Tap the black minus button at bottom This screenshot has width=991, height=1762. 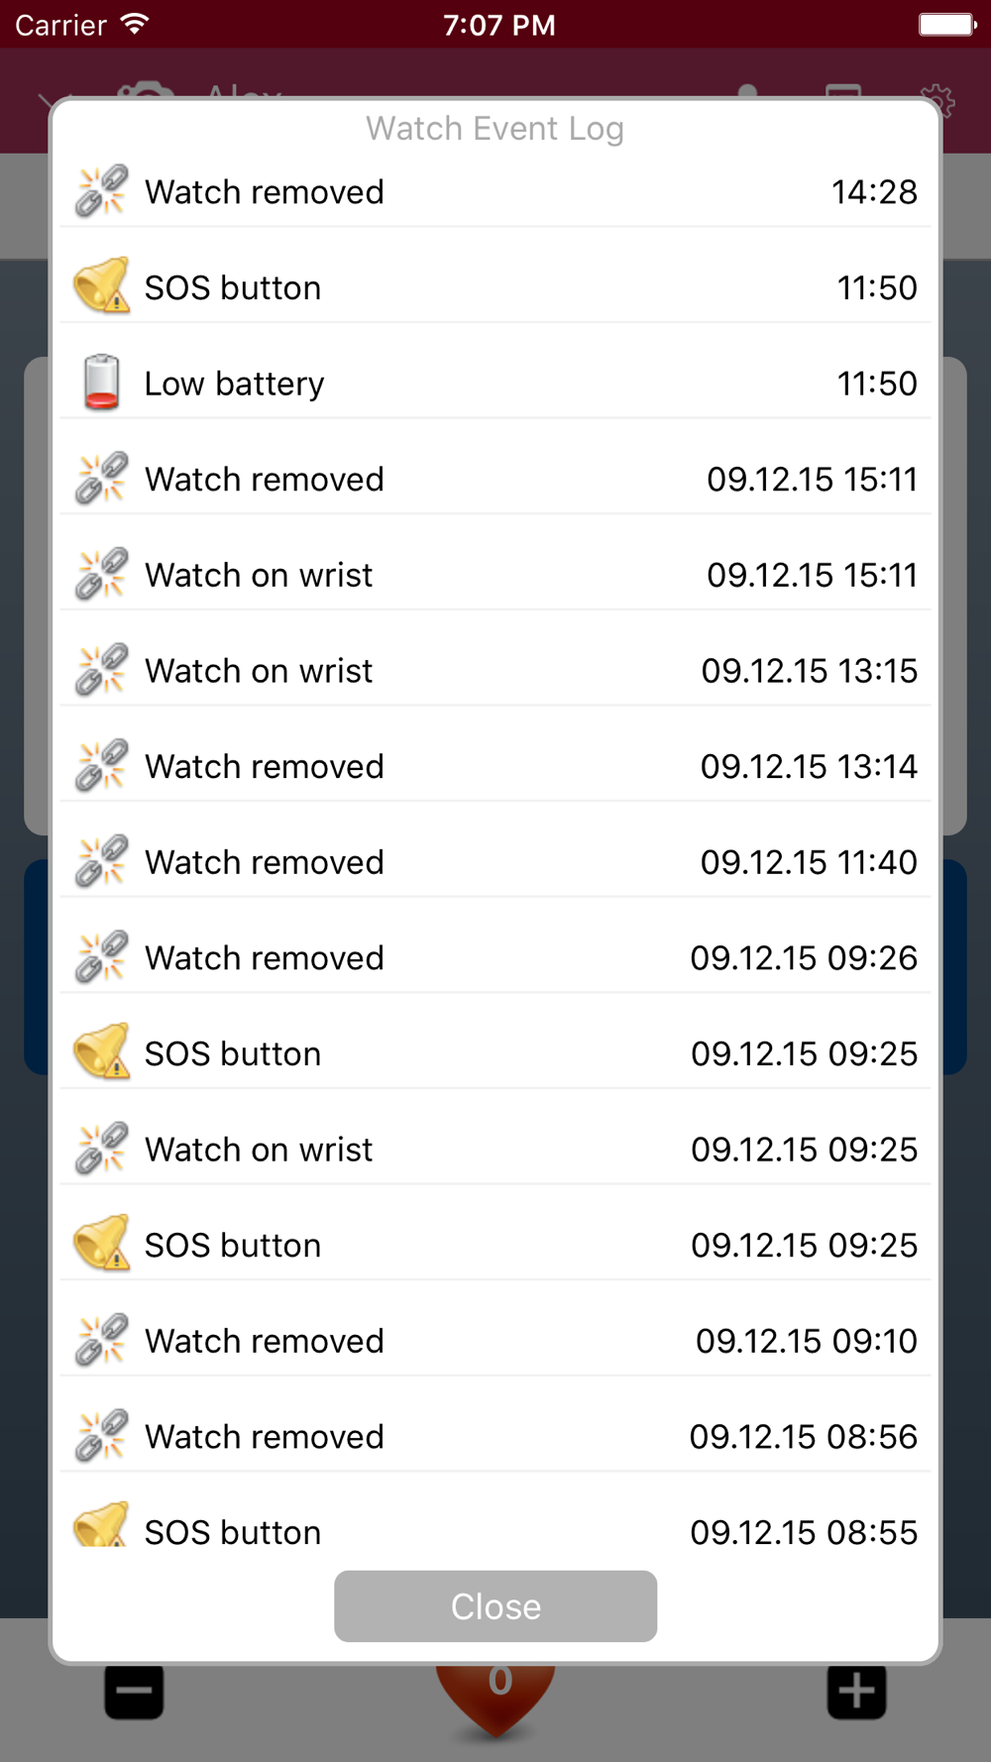(134, 1691)
